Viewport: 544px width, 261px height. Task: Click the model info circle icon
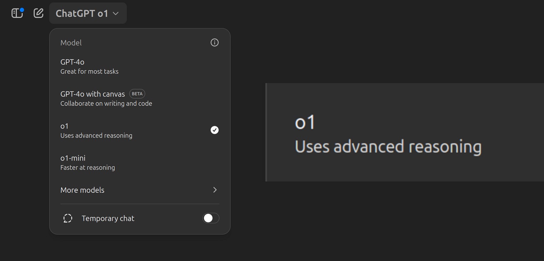click(x=215, y=42)
